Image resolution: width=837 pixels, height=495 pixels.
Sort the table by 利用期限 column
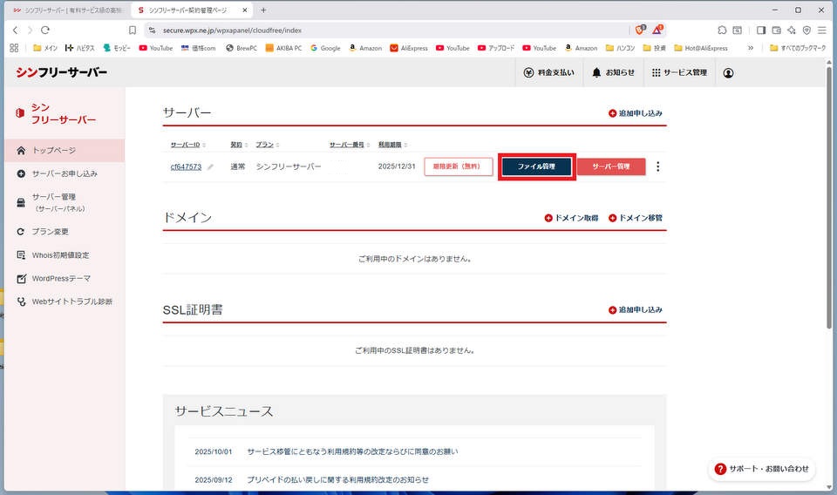(392, 145)
